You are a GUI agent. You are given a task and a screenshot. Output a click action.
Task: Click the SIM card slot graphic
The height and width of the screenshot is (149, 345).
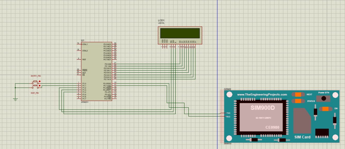tap(302, 121)
